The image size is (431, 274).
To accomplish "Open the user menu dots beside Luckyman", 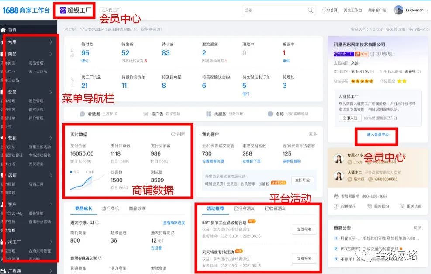I will [x=428, y=10].
